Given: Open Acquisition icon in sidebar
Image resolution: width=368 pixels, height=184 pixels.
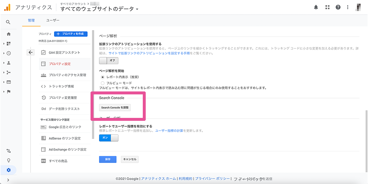Looking at the screenshot, I should [9, 73].
